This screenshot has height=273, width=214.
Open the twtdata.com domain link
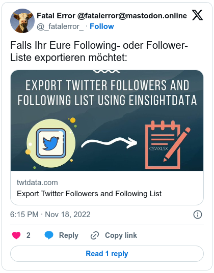(37, 183)
